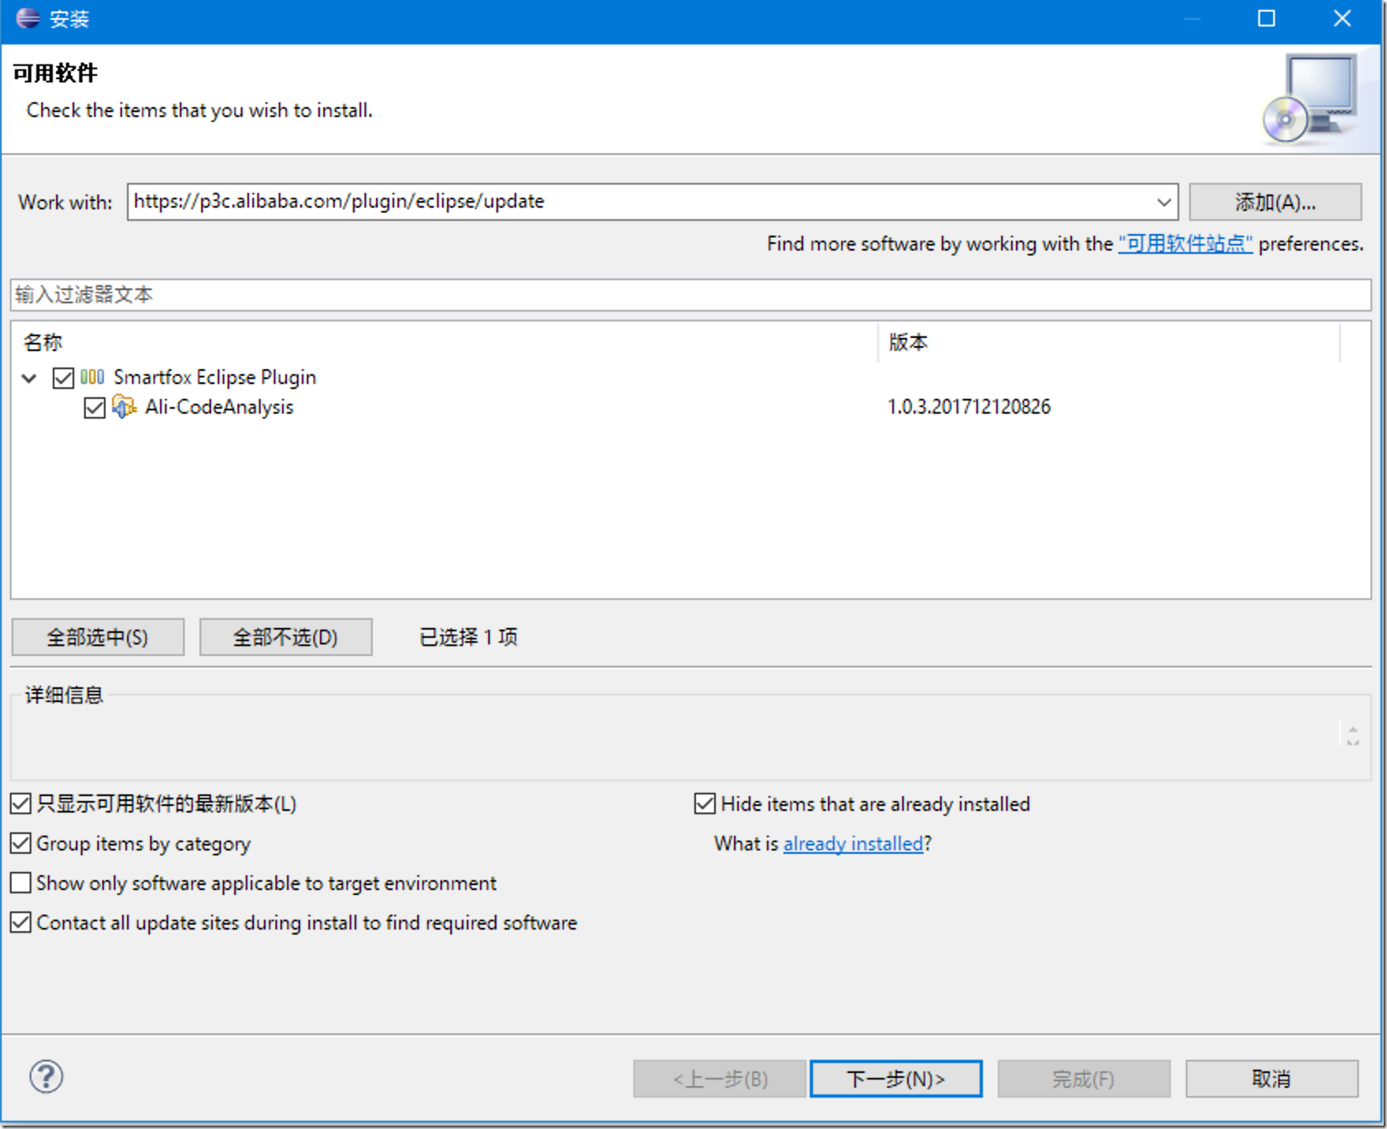Click 全部不选(D) deselect all button
This screenshot has width=1387, height=1129.
(x=285, y=637)
